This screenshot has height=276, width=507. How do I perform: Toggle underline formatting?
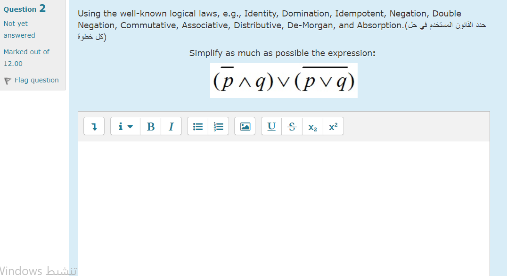coord(271,126)
